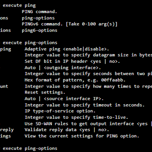Click 'View the current settings for PING' line
Screen dimensions: 152x152
82,136
